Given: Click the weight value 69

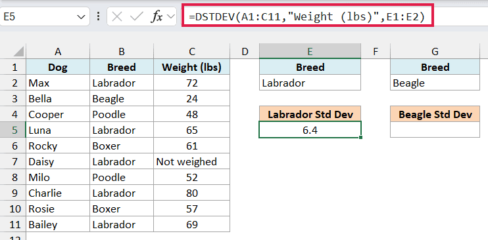Looking at the screenshot, I should (x=192, y=224).
